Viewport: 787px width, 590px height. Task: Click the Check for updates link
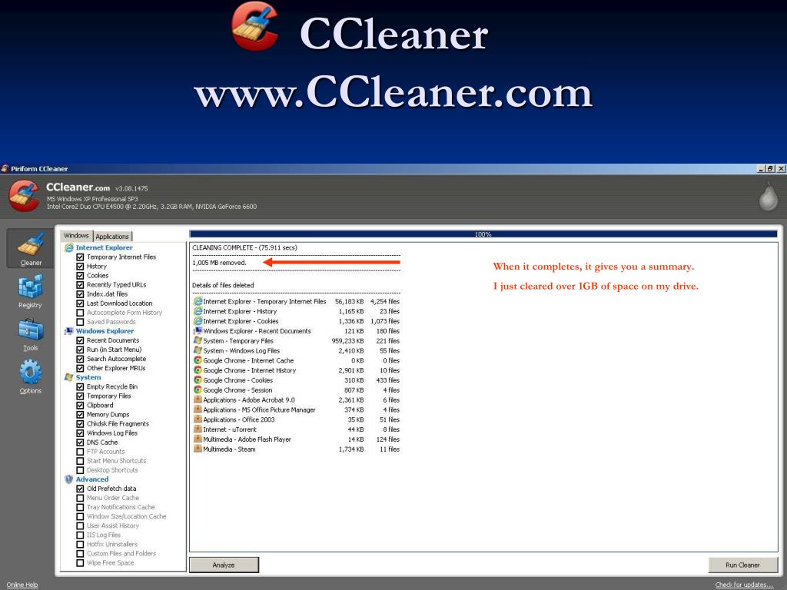tap(744, 585)
